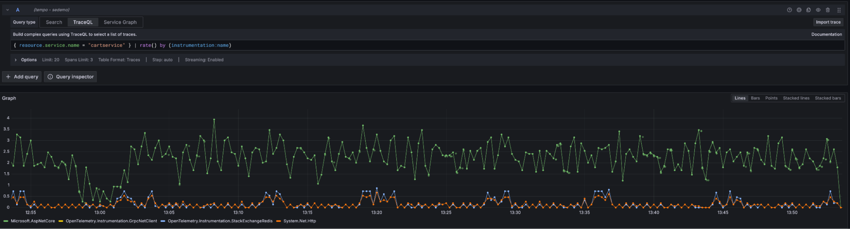Select the Search query type tab
Screen dimensions: 850x229
pyautogui.click(x=54, y=22)
